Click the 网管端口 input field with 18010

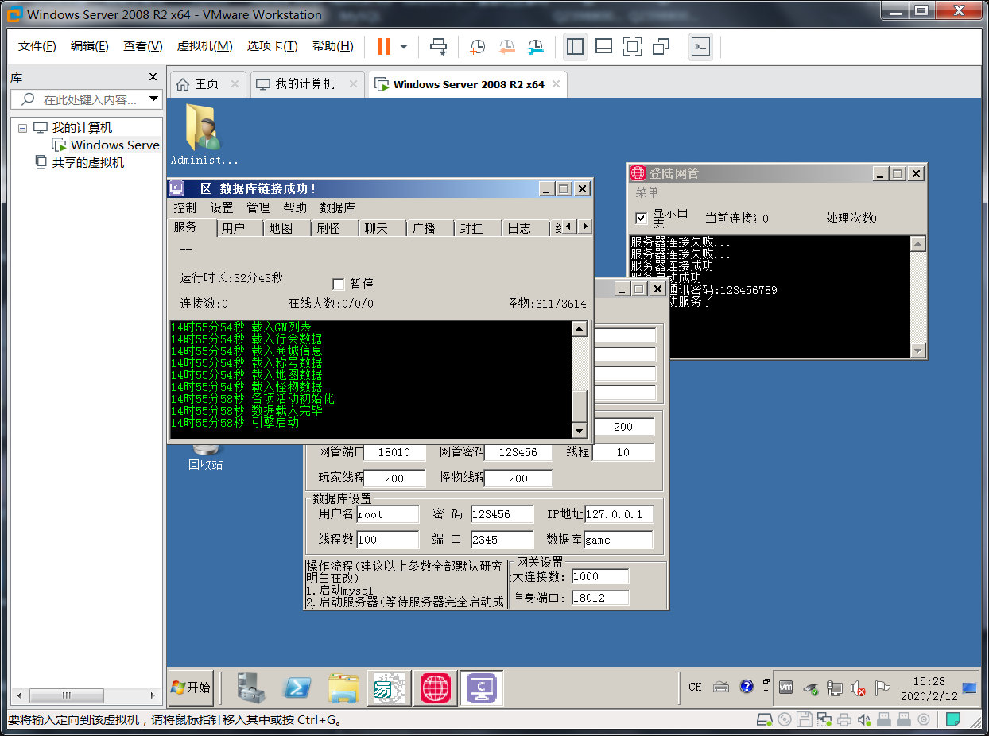394,452
